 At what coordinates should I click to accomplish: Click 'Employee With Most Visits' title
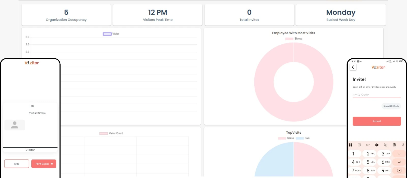click(x=294, y=33)
